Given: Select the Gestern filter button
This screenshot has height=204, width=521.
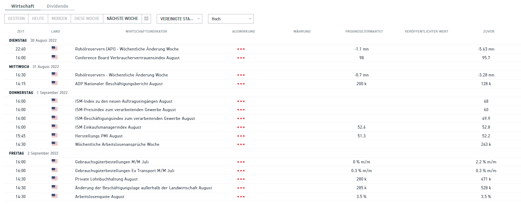Looking at the screenshot, I should (x=17, y=19).
